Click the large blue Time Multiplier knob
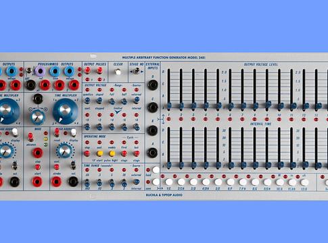 66,111
